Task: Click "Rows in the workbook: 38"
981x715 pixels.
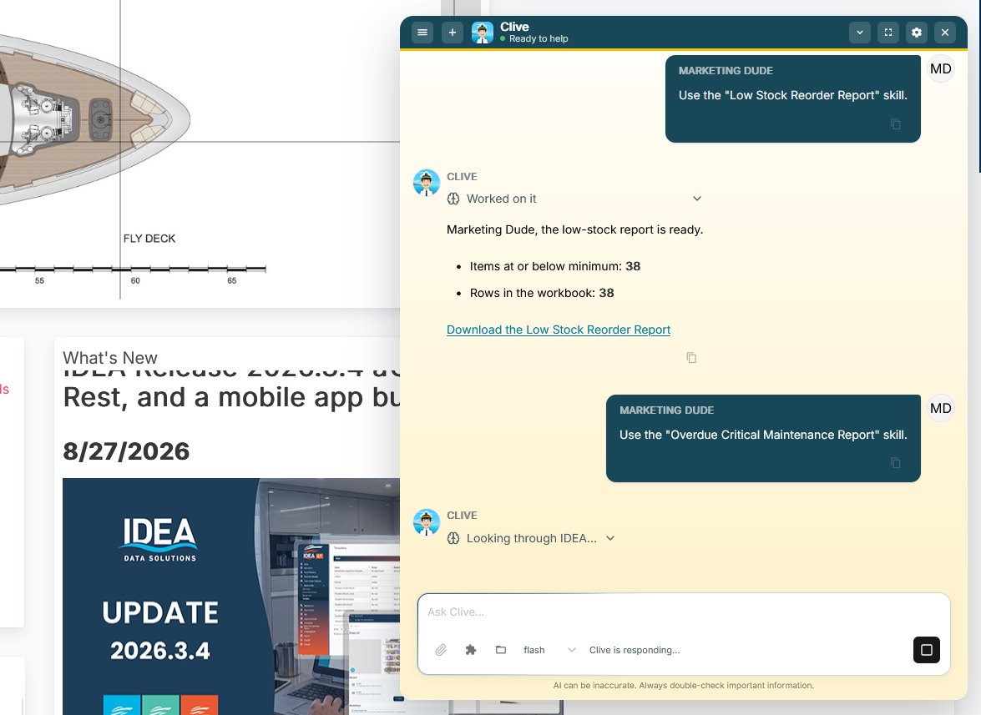Action: pyautogui.click(x=542, y=293)
